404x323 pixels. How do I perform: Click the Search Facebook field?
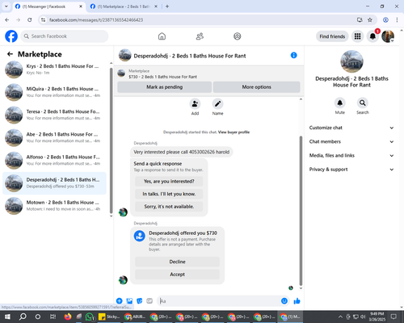65,36
